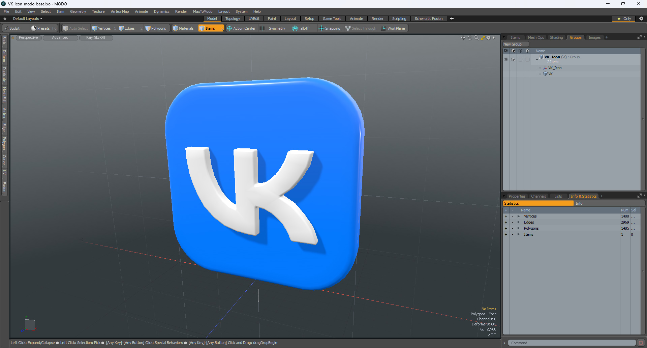Switch to the UVEdit layout tab
The width and height of the screenshot is (647, 348).
pos(254,19)
